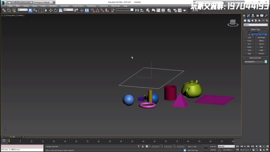Click the Select and Link chain icon
This screenshot has height=152, width=270.
click(4, 10)
